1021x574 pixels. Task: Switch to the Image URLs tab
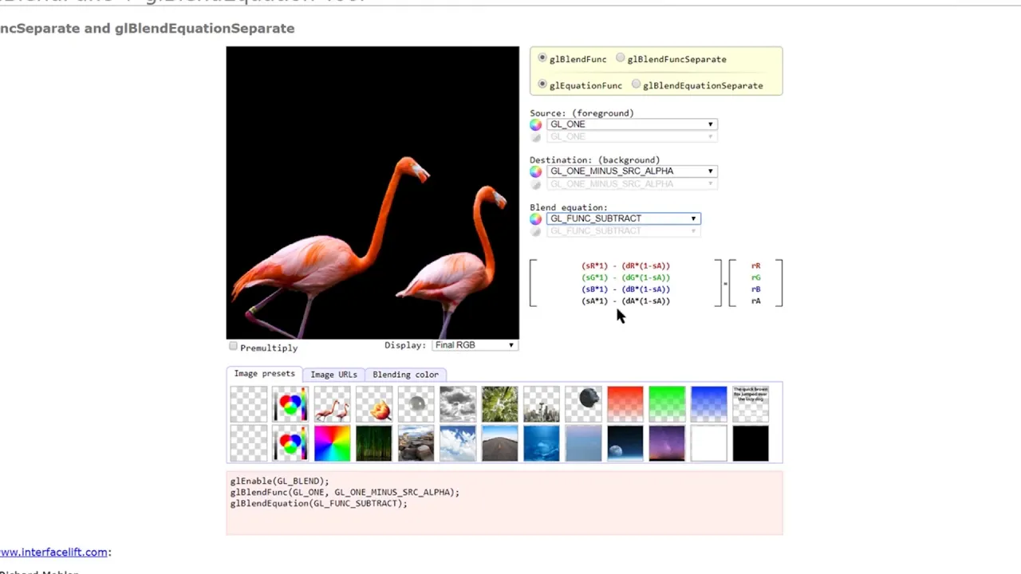(333, 375)
